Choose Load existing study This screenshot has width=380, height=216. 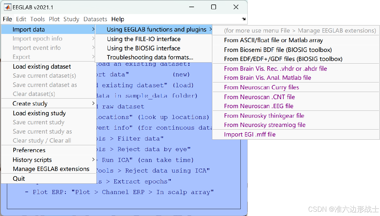point(49,113)
